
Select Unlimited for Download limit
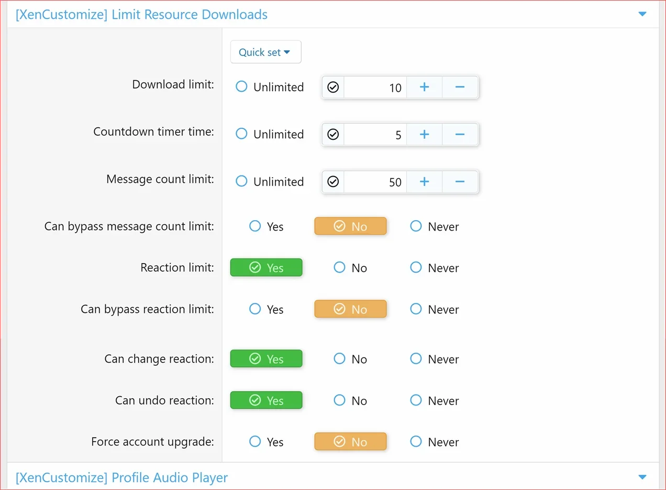coord(241,86)
